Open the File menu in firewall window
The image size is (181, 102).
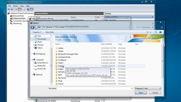point(9,6)
